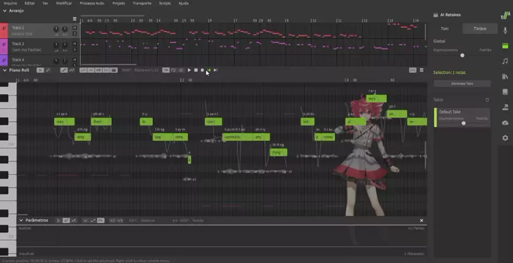Open the Dictionary book icon in sidebar

point(505,92)
